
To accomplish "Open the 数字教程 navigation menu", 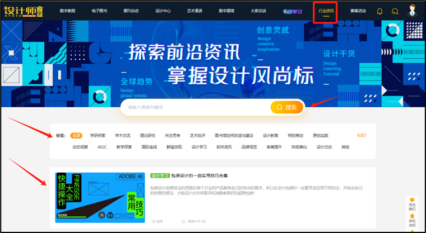I will tap(68, 11).
